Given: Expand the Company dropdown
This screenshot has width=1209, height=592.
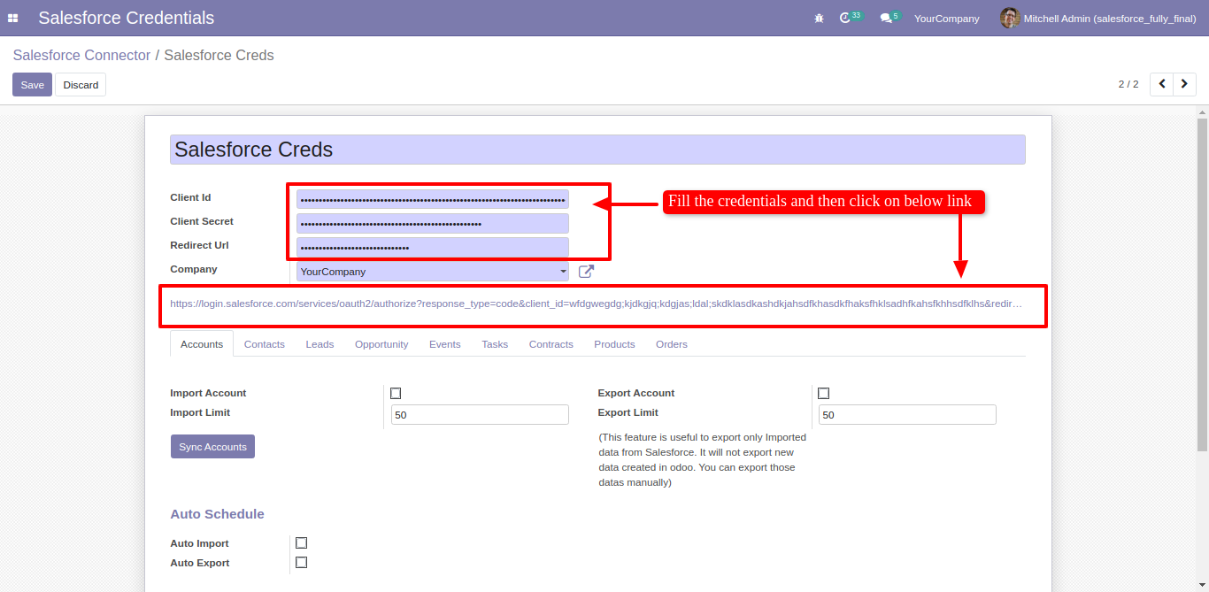Looking at the screenshot, I should point(433,272).
